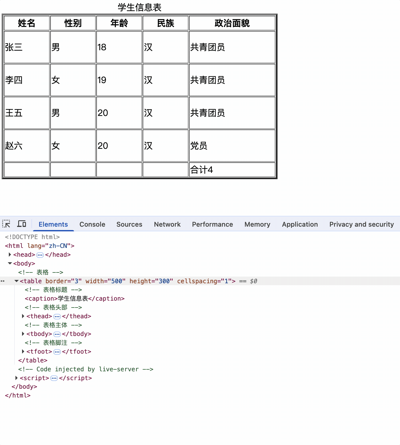This screenshot has width=400, height=445.
Task: Click the tbody ellipsis badge
Action: [57, 334]
